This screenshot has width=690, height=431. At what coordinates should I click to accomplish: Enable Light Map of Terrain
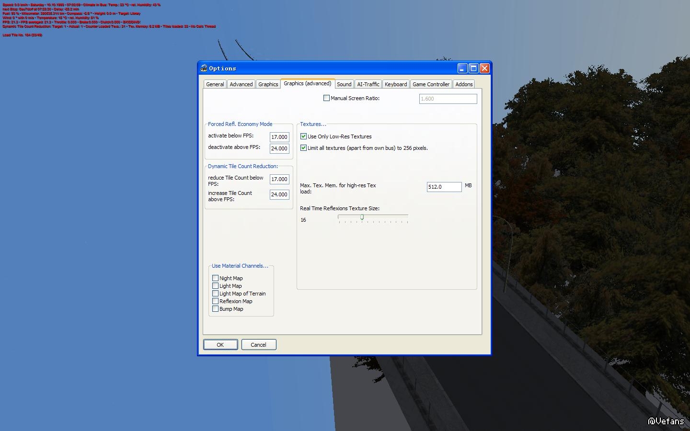(x=216, y=294)
